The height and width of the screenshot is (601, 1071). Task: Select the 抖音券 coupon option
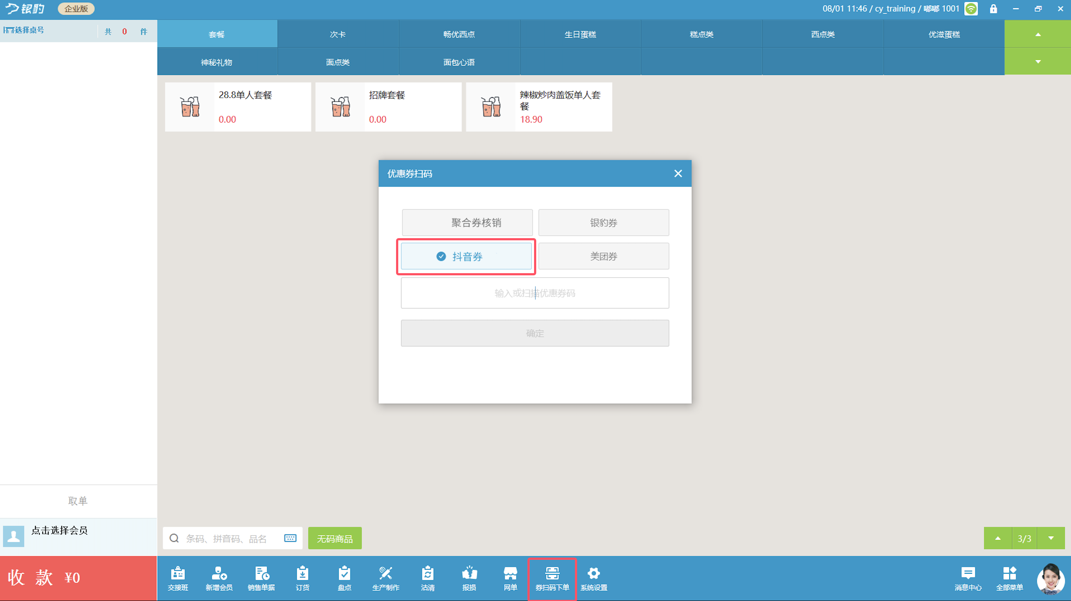click(x=466, y=257)
